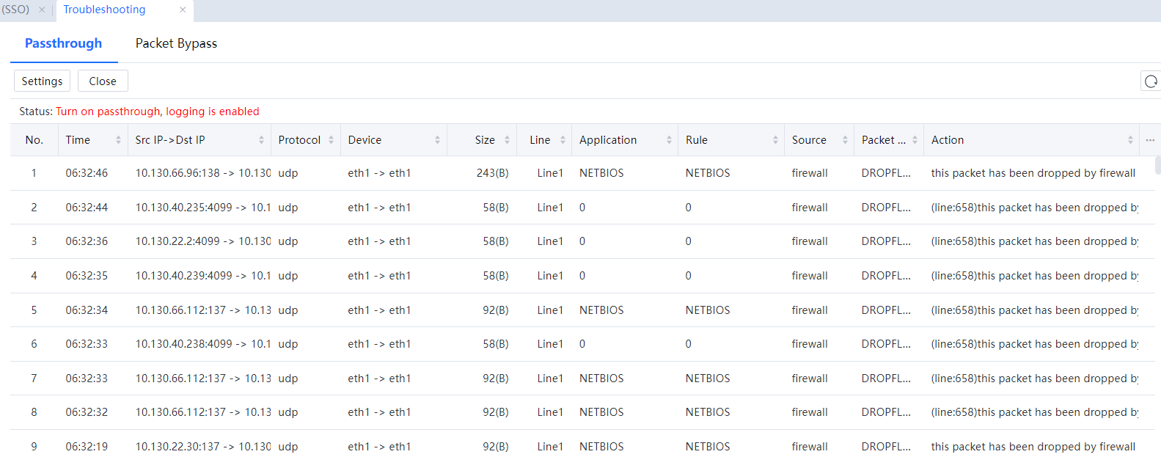
Task: Toggle sort order on Rule column
Action: point(775,140)
